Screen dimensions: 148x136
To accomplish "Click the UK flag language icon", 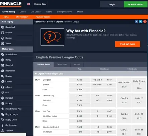I will click(x=28, y=4).
